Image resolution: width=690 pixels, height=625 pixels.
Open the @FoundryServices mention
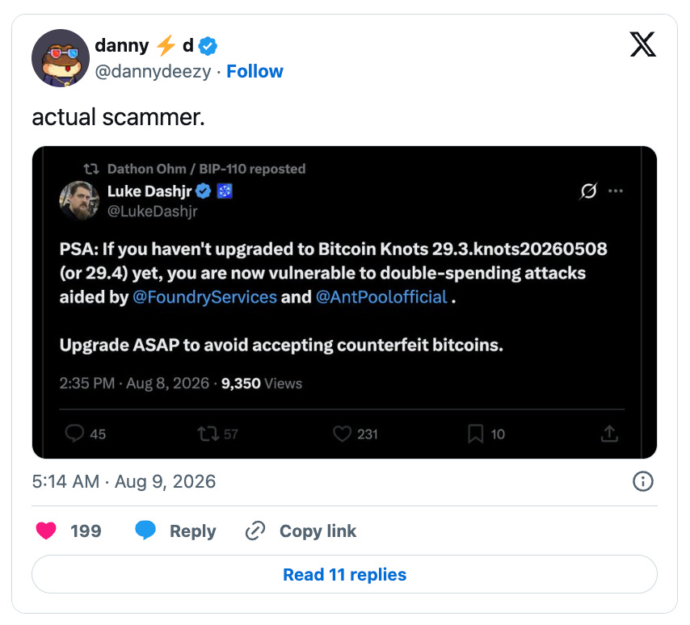[204, 297]
